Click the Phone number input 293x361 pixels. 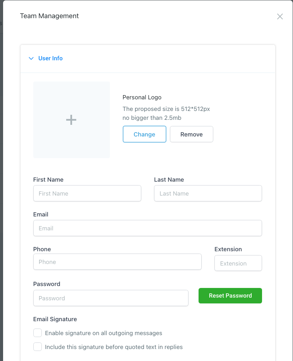117,262
